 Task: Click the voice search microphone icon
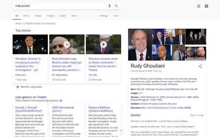pyautogui.click(x=109, y=6)
